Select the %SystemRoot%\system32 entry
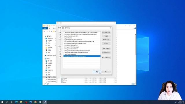 (82, 36)
